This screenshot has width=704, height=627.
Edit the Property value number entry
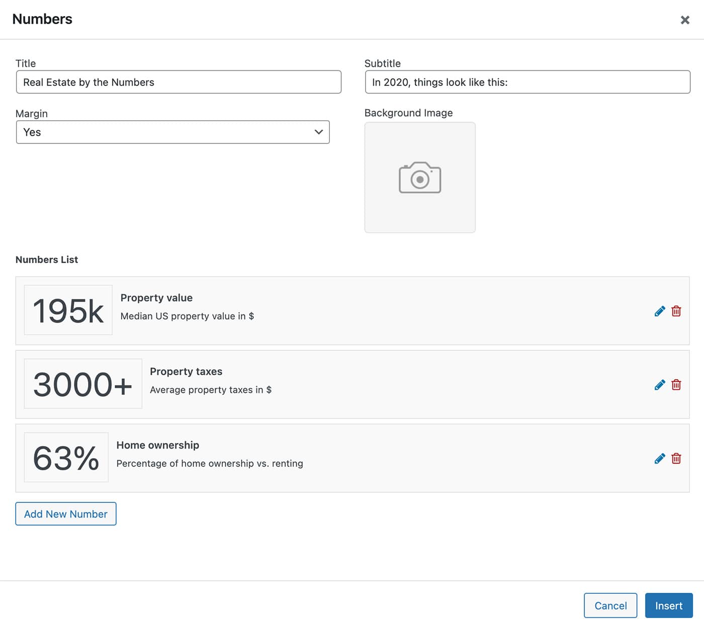click(659, 311)
